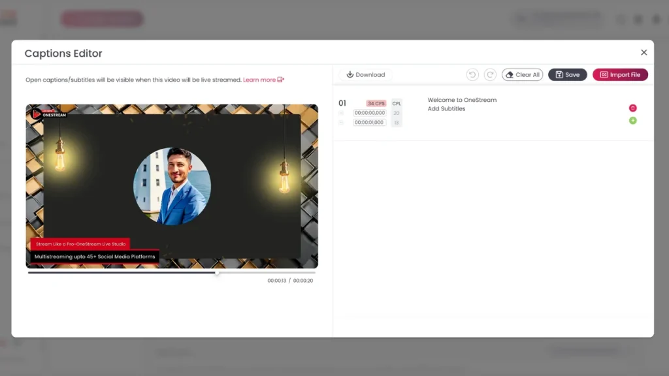Click the 34 CPS indicator badge
Viewport: 669px width, 376px height.
[376, 103]
